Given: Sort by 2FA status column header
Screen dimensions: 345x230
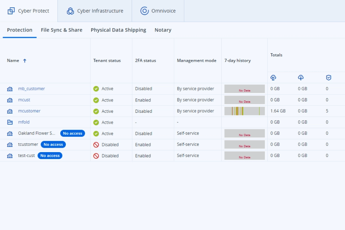Looking at the screenshot, I should 145,61.
